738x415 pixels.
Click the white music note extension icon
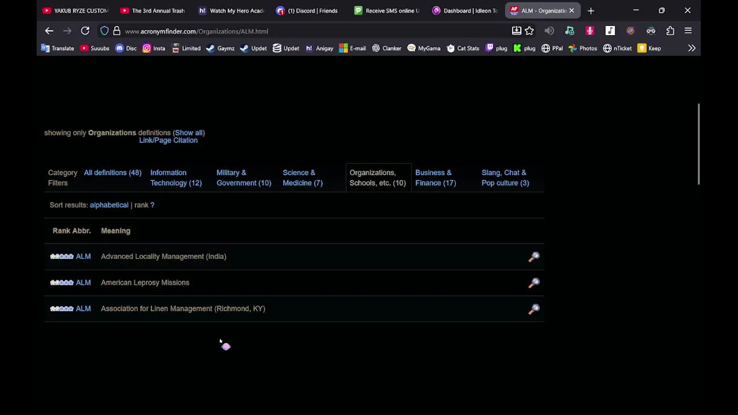coord(610,31)
